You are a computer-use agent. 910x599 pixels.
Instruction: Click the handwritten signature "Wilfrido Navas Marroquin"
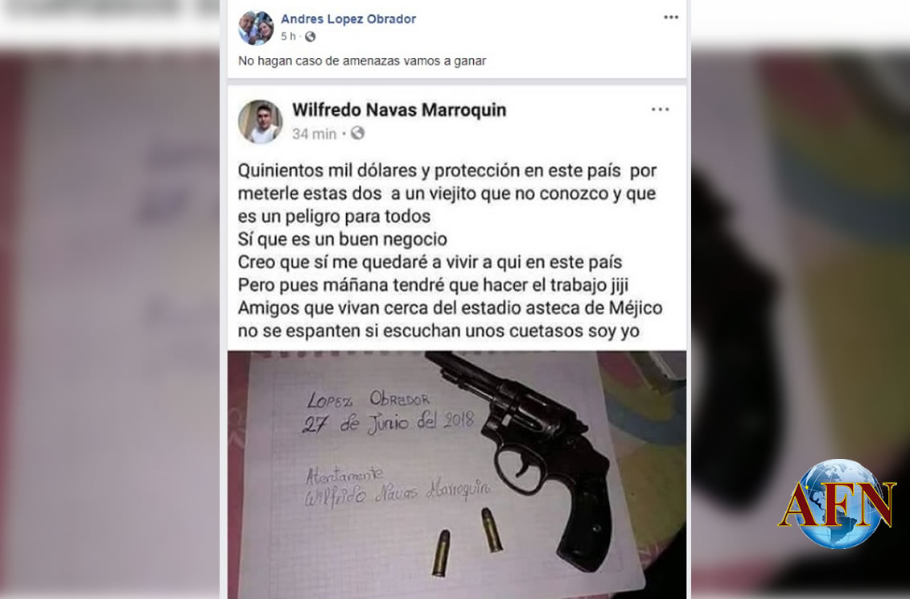[397, 494]
